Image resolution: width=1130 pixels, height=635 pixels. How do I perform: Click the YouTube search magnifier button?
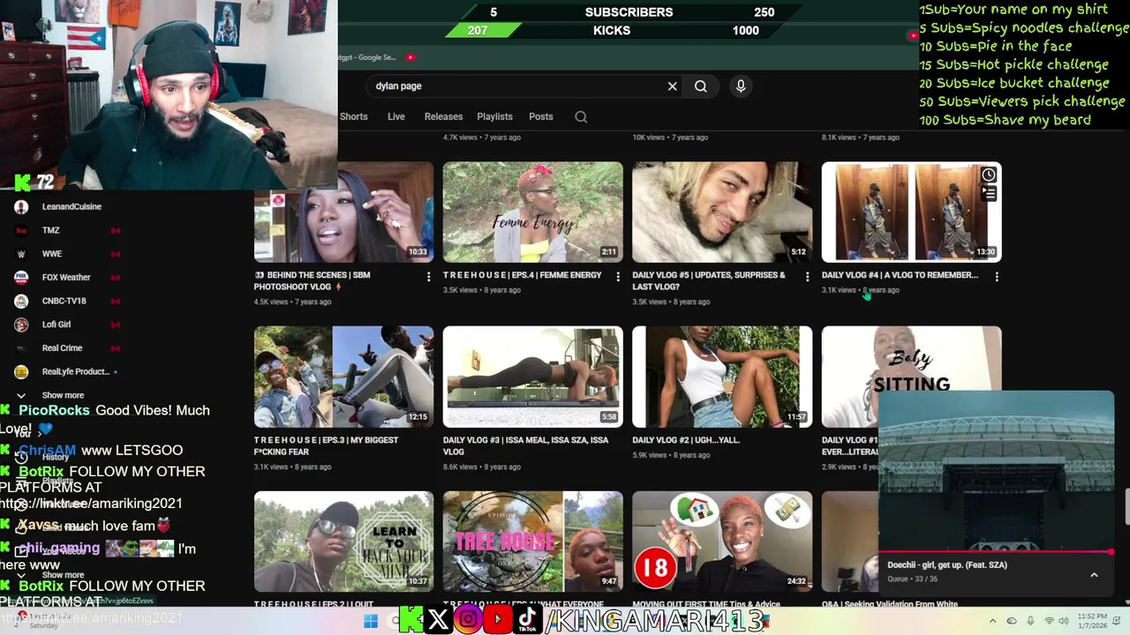tap(701, 86)
